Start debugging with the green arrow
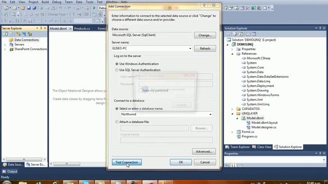Viewport: 328px width, 184px height. coord(94,8)
